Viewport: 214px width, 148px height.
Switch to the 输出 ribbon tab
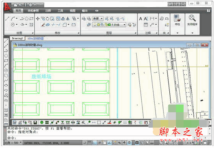(85, 10)
